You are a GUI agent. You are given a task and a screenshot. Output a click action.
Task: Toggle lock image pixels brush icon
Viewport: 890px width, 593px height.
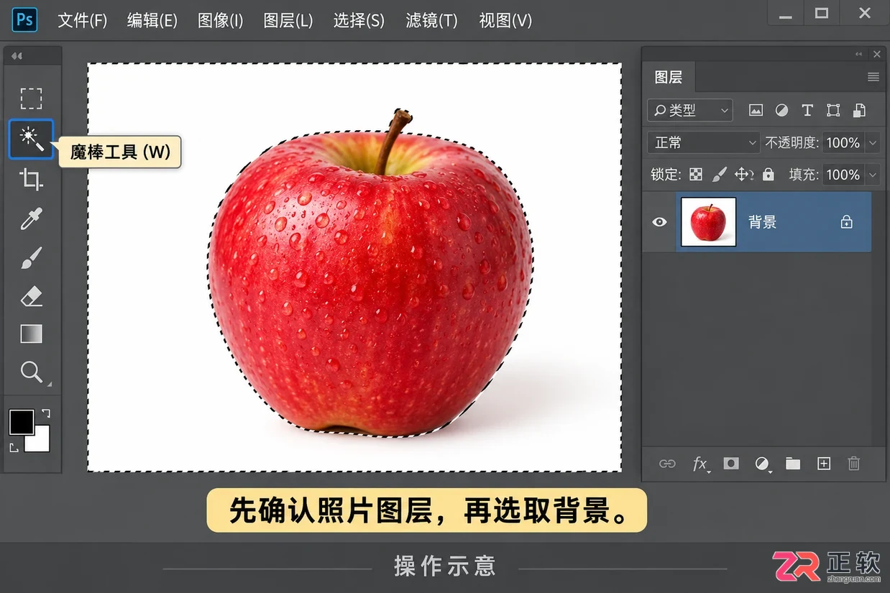[720, 174]
